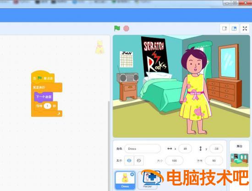Screen dimensions: 252x191
Task: Click the direction field showing 90
Action: [214, 160]
